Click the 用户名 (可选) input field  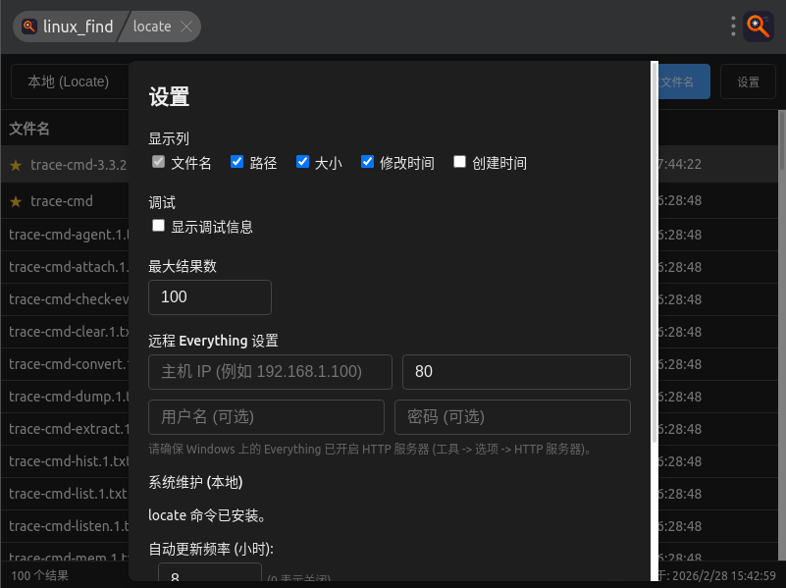266,417
